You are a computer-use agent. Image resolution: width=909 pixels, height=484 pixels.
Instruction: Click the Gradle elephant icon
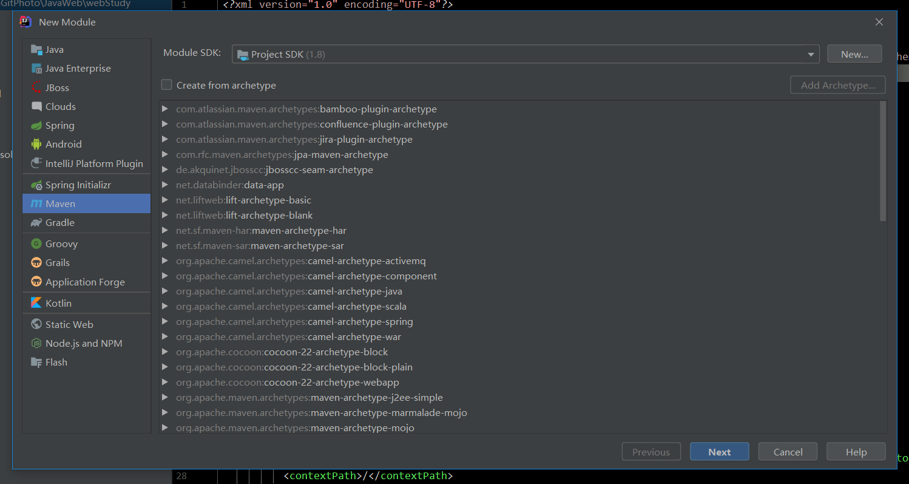[36, 223]
